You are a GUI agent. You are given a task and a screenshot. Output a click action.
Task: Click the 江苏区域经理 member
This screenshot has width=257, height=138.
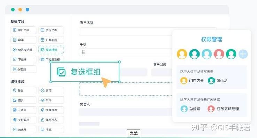point(223,109)
